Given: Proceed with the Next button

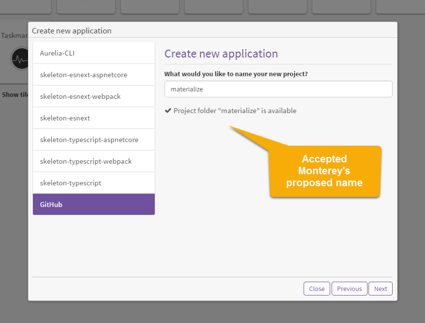Looking at the screenshot, I should pyautogui.click(x=380, y=289).
